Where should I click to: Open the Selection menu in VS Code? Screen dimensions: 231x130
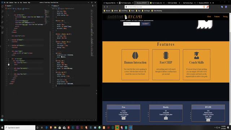tap(11, 3)
